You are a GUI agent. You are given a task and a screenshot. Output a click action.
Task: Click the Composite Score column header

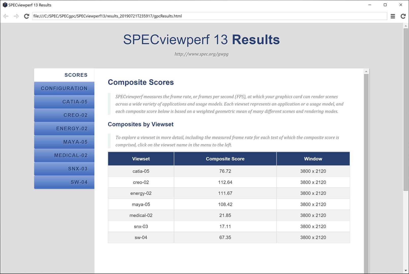coord(225,159)
